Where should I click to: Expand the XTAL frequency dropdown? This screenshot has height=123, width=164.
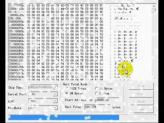click(55, 101)
